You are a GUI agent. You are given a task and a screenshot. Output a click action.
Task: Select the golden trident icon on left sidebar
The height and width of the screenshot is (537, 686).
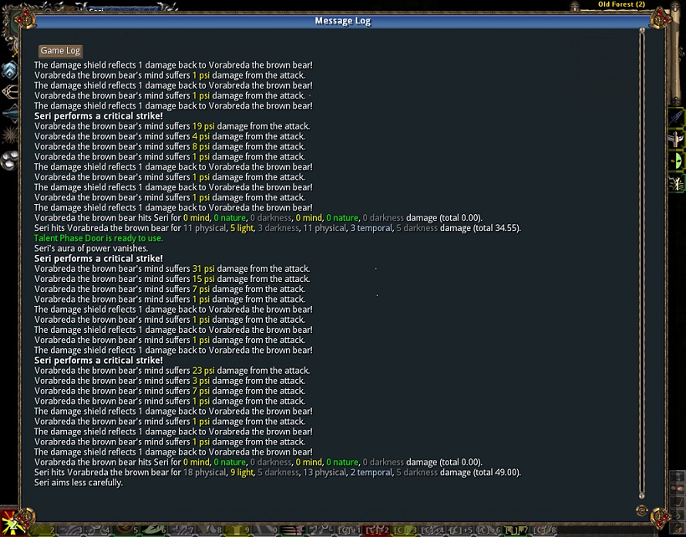coord(10,91)
